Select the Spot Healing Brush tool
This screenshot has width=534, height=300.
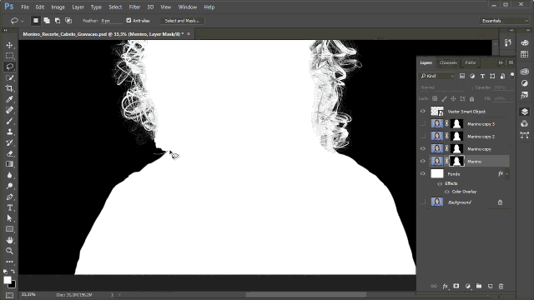(9, 110)
